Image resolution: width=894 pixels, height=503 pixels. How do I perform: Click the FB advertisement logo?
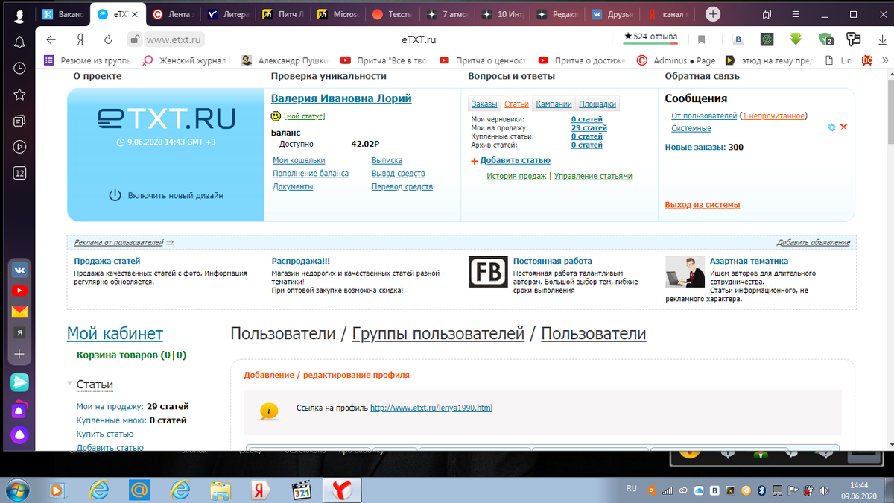(488, 272)
